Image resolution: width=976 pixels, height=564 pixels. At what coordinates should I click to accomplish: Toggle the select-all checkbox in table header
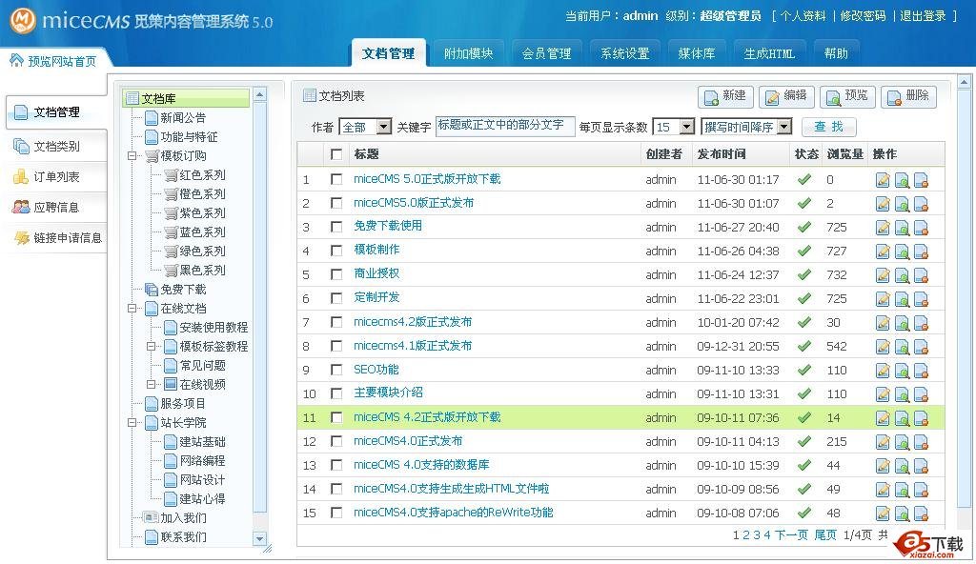point(336,154)
